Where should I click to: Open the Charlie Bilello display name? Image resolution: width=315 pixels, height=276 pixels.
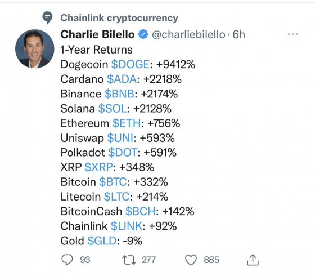pos(97,34)
